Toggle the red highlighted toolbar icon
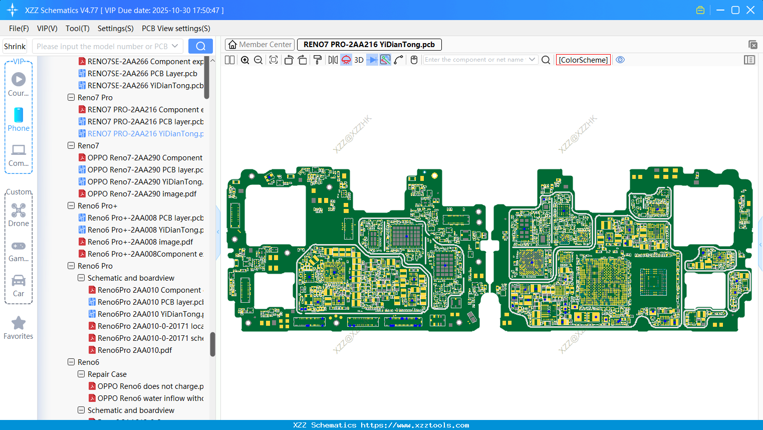This screenshot has width=763, height=430. 346,60
